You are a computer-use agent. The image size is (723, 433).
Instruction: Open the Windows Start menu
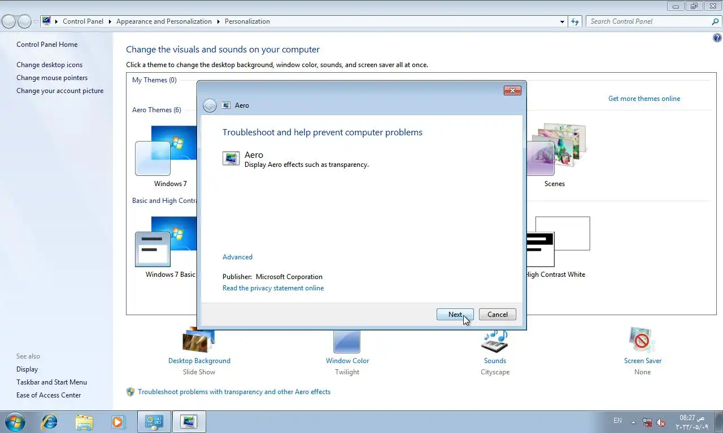pyautogui.click(x=15, y=422)
